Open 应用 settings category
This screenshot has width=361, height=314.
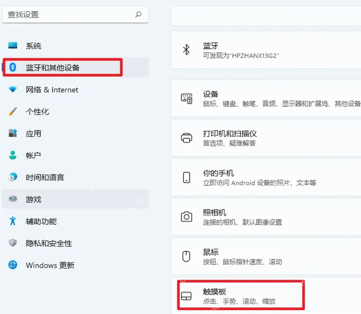click(x=75, y=133)
